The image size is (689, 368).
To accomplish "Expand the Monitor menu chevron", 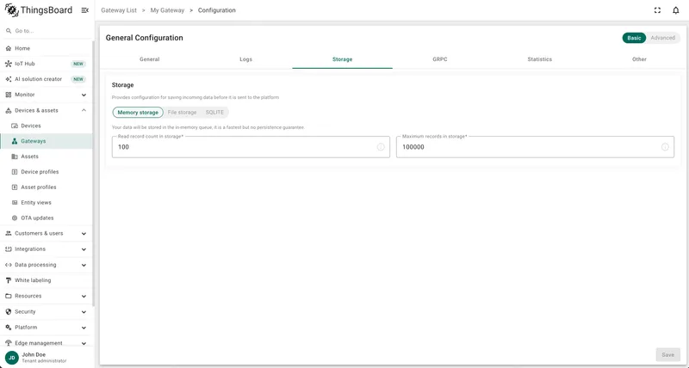I will pyautogui.click(x=84, y=95).
